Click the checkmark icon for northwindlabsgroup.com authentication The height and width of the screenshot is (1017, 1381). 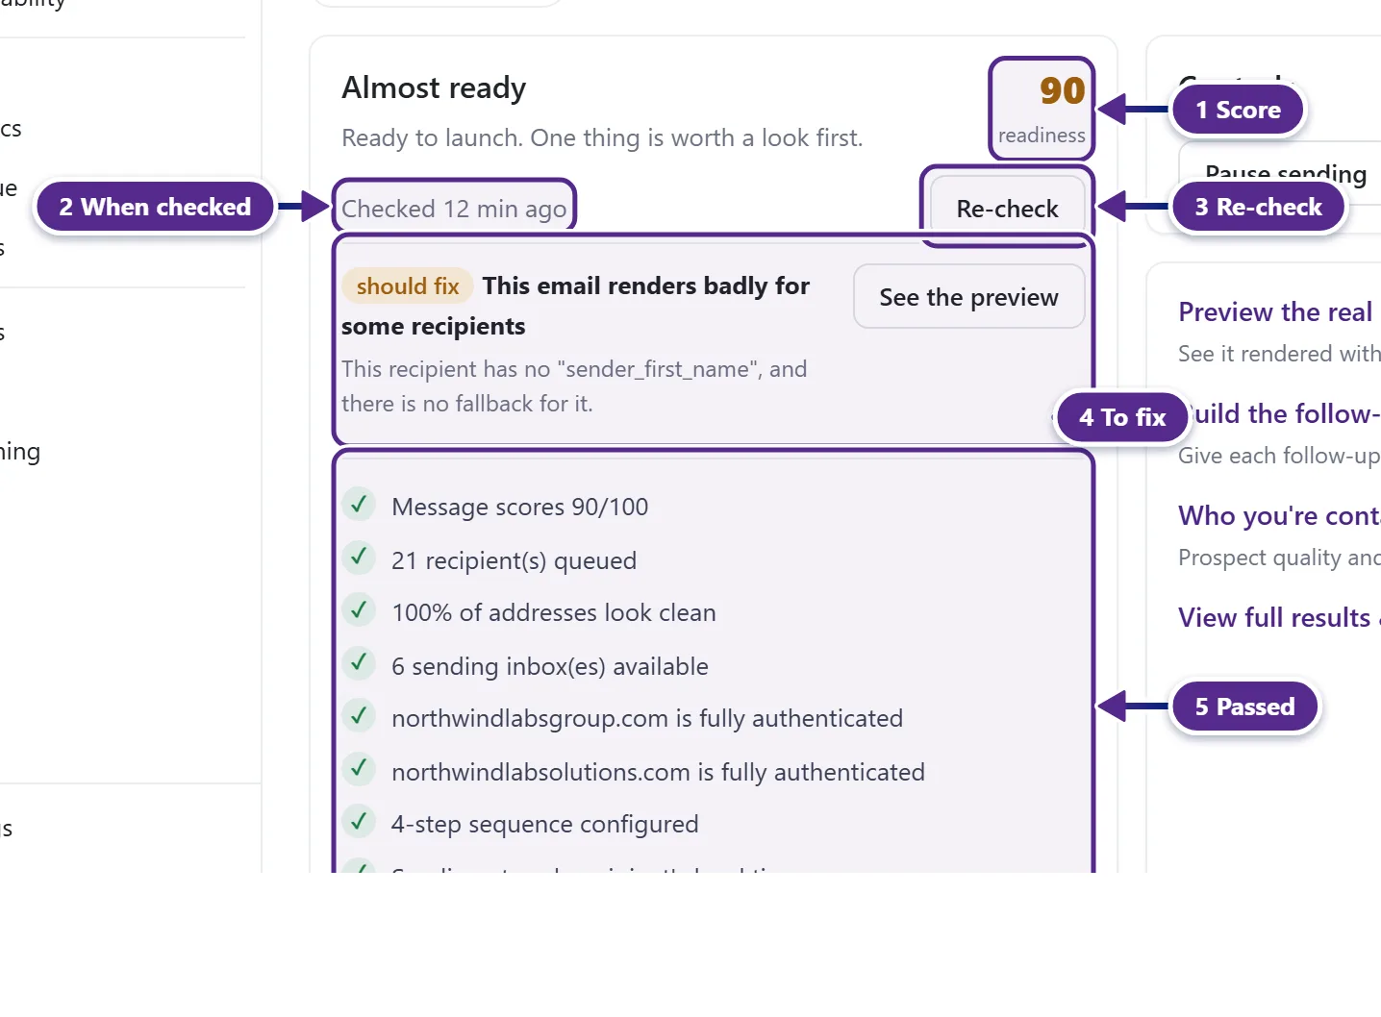[x=359, y=716]
